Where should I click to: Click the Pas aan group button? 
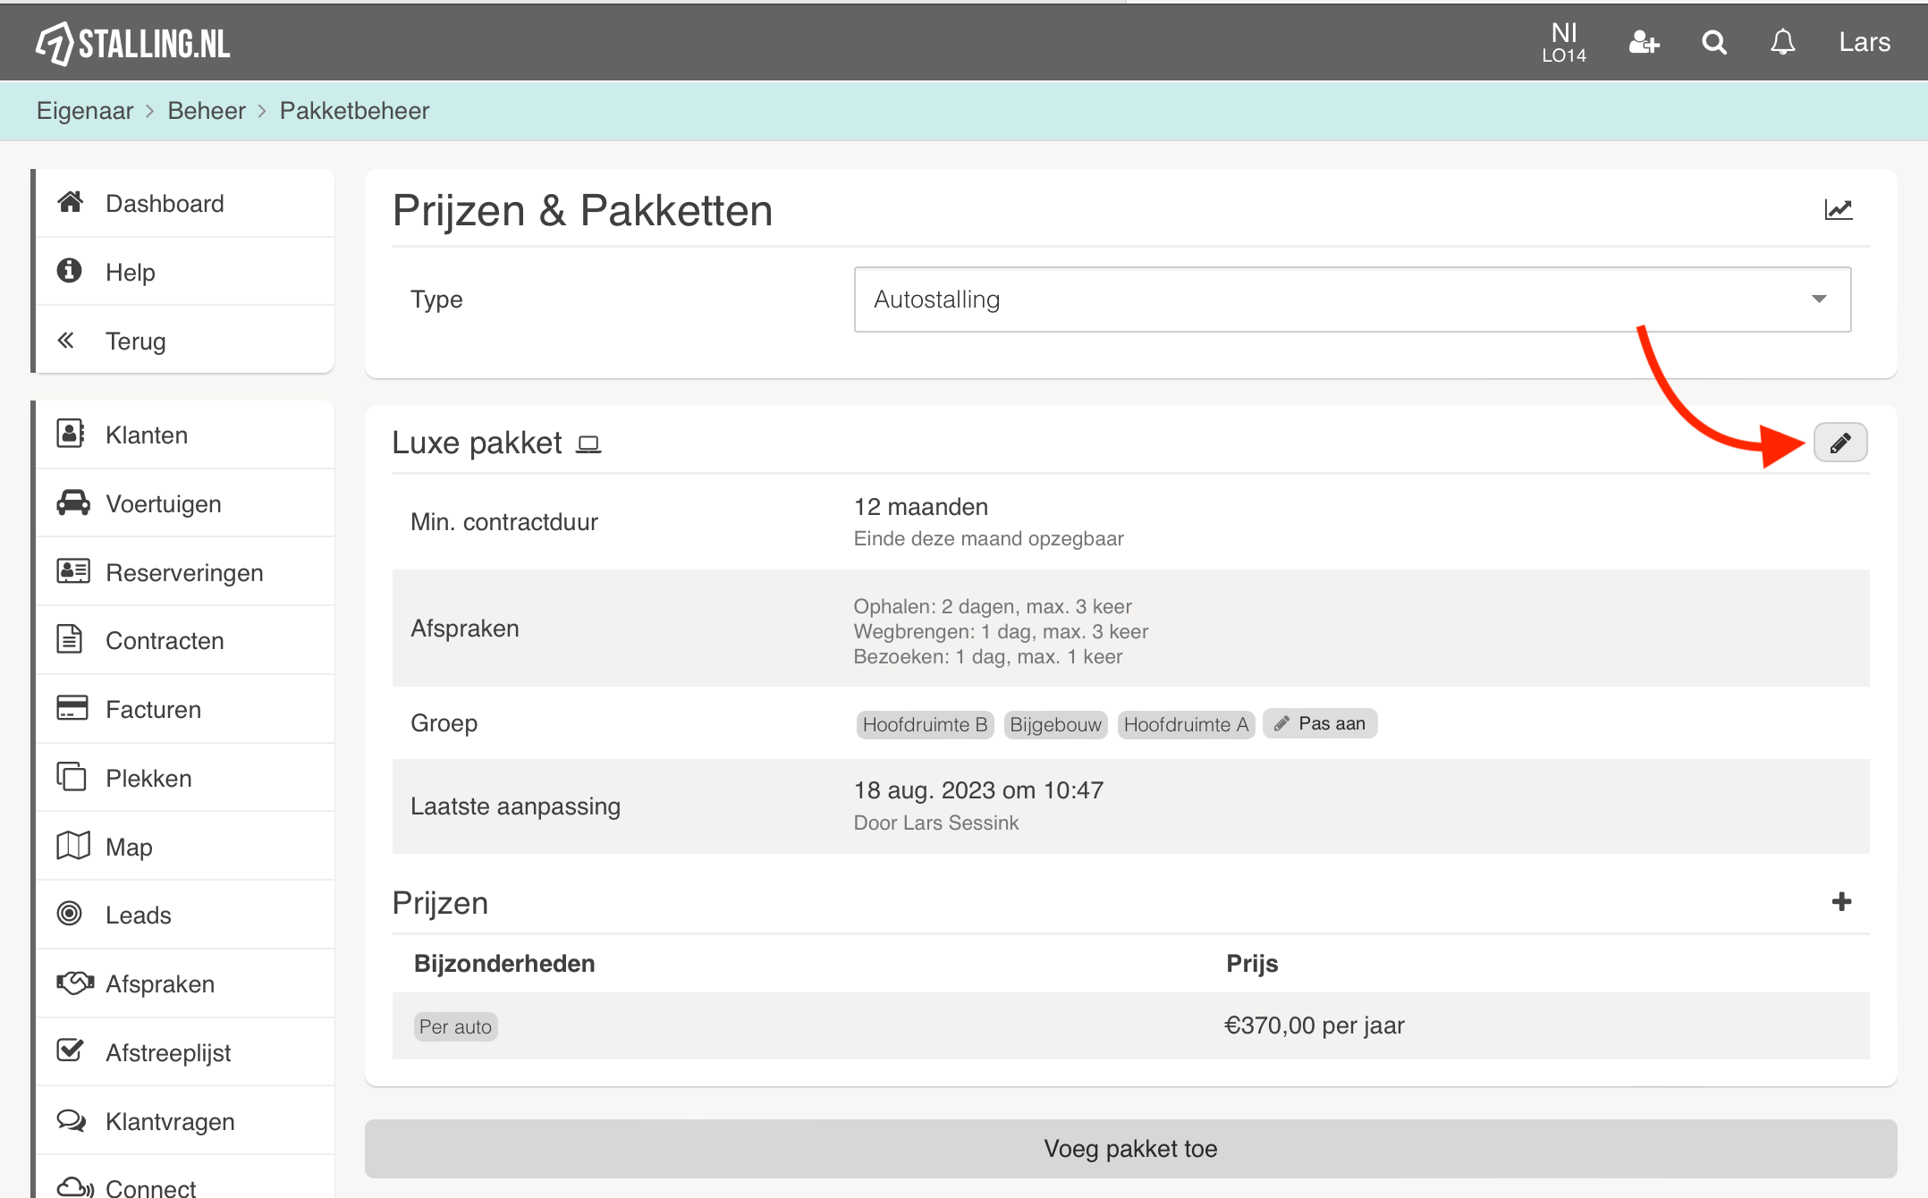(1320, 723)
